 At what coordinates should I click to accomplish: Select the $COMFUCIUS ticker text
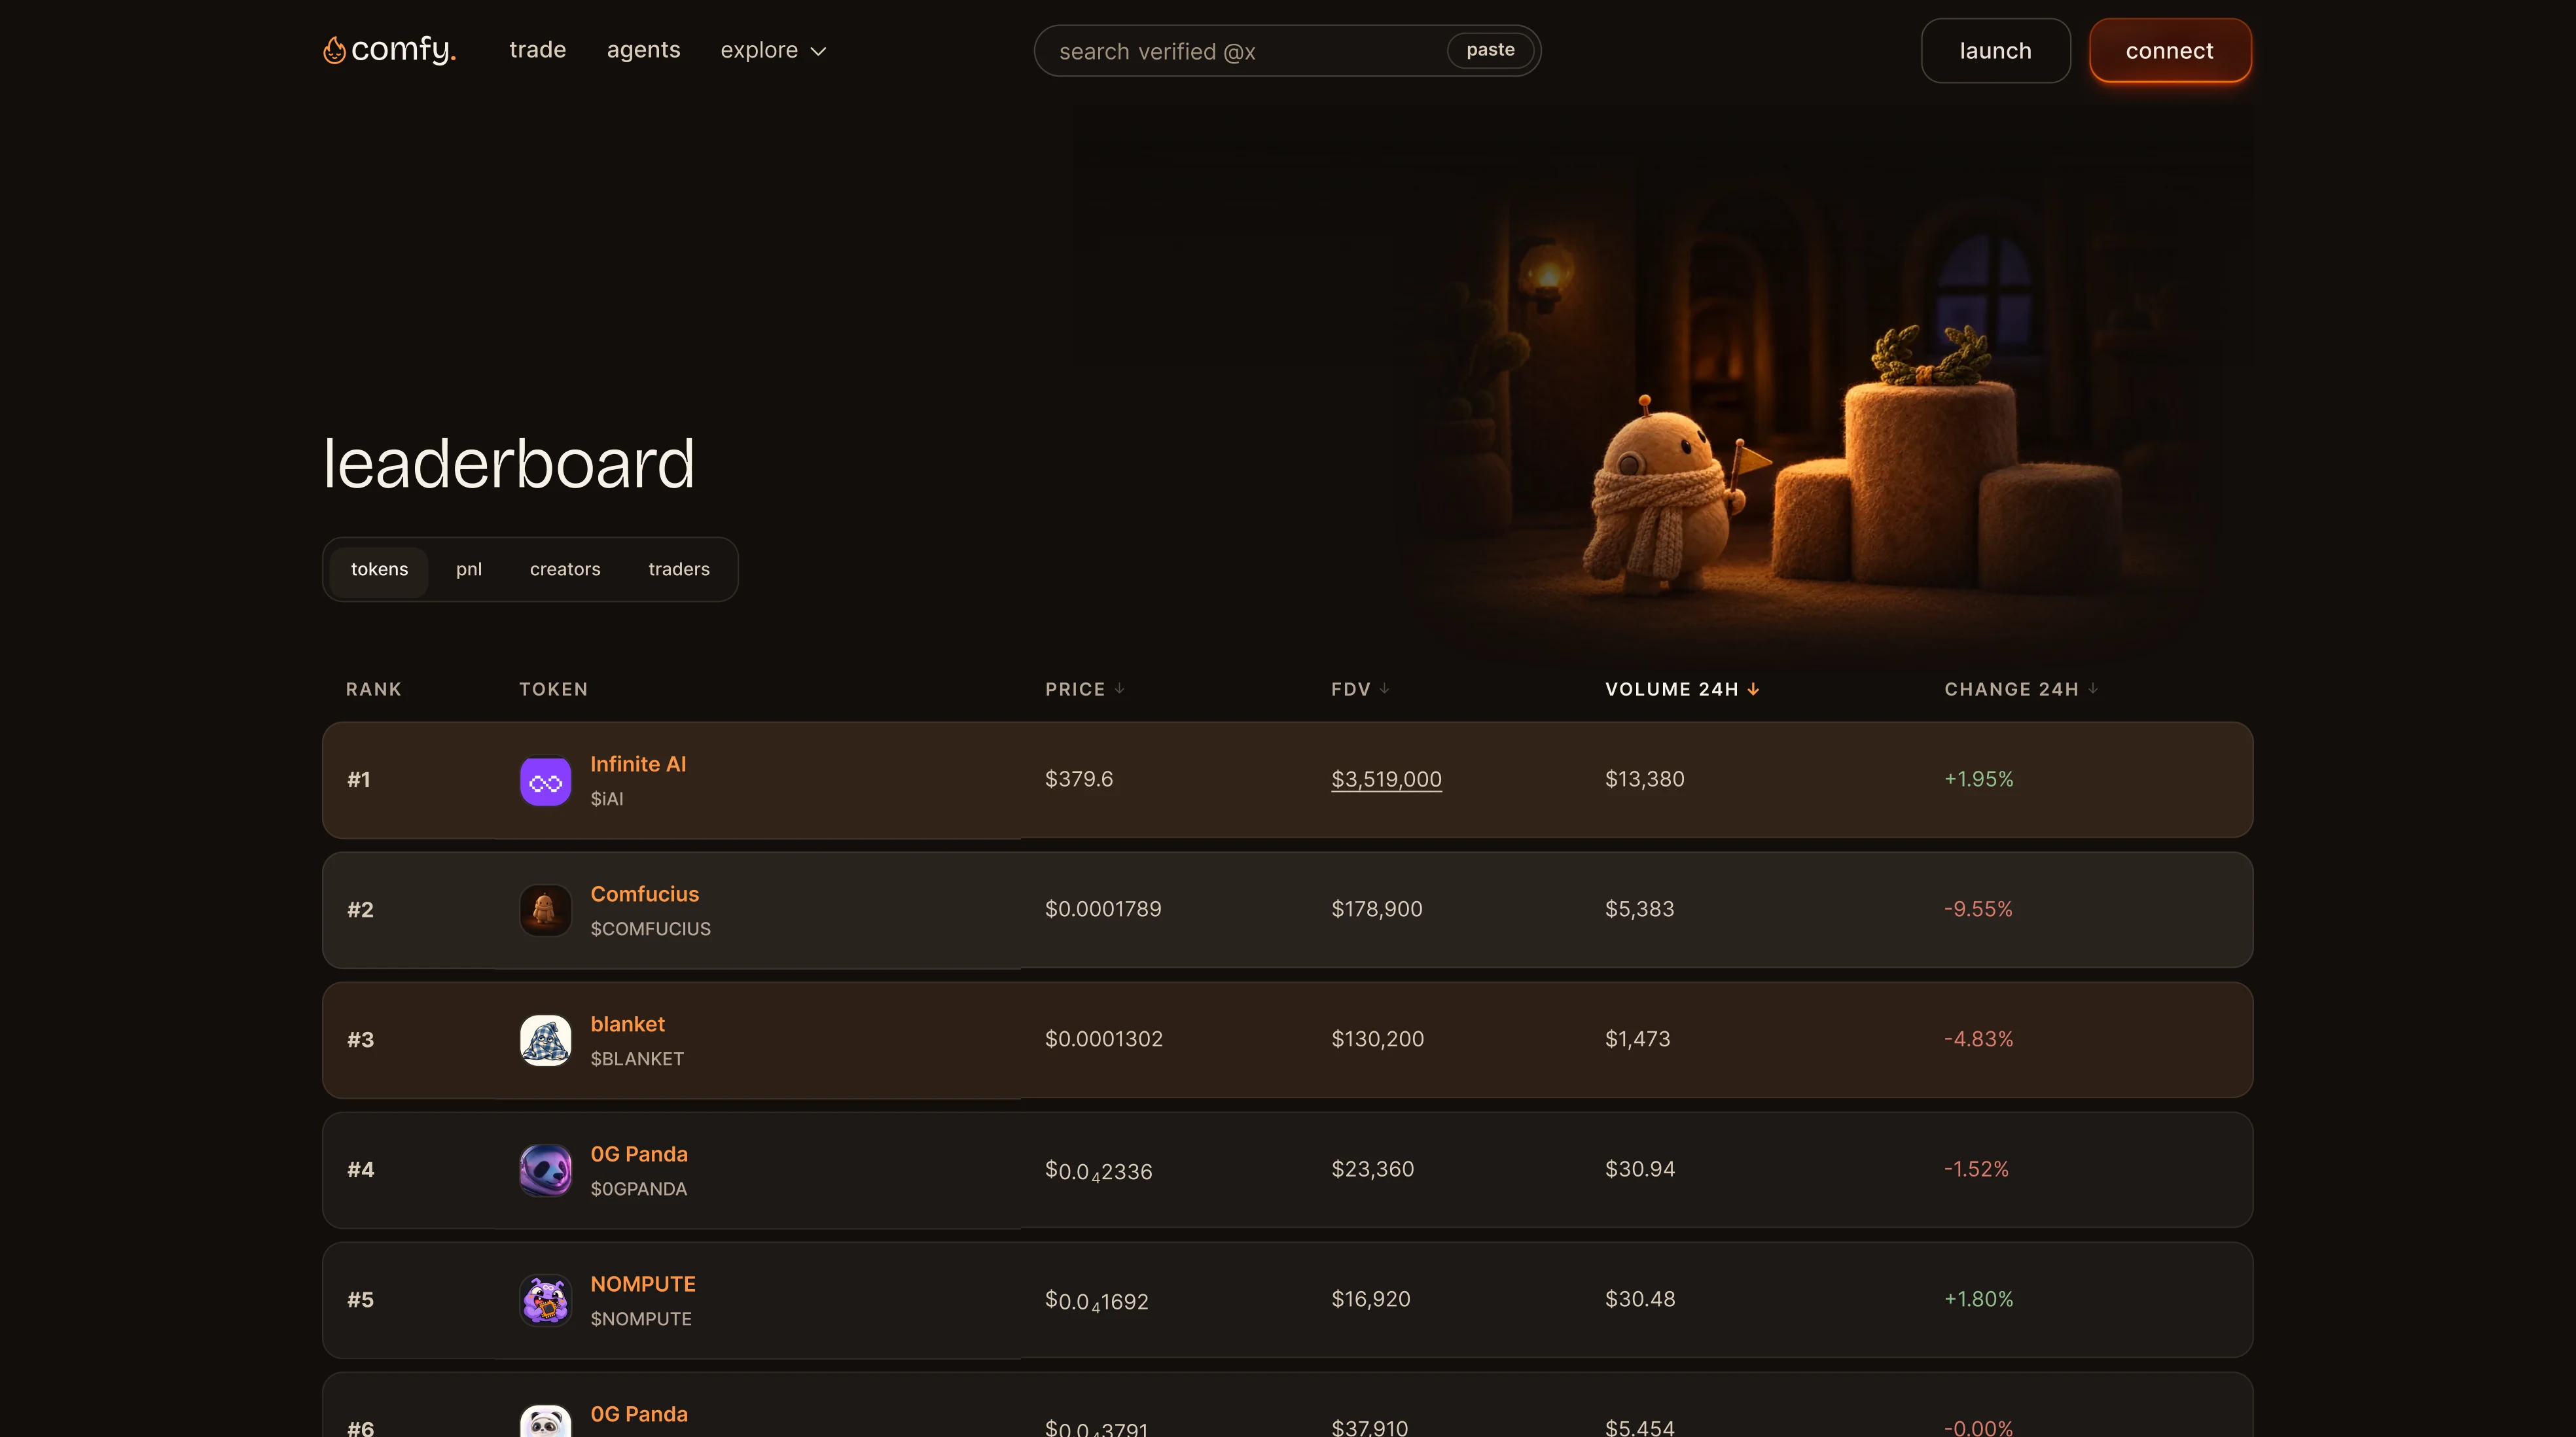(651, 929)
